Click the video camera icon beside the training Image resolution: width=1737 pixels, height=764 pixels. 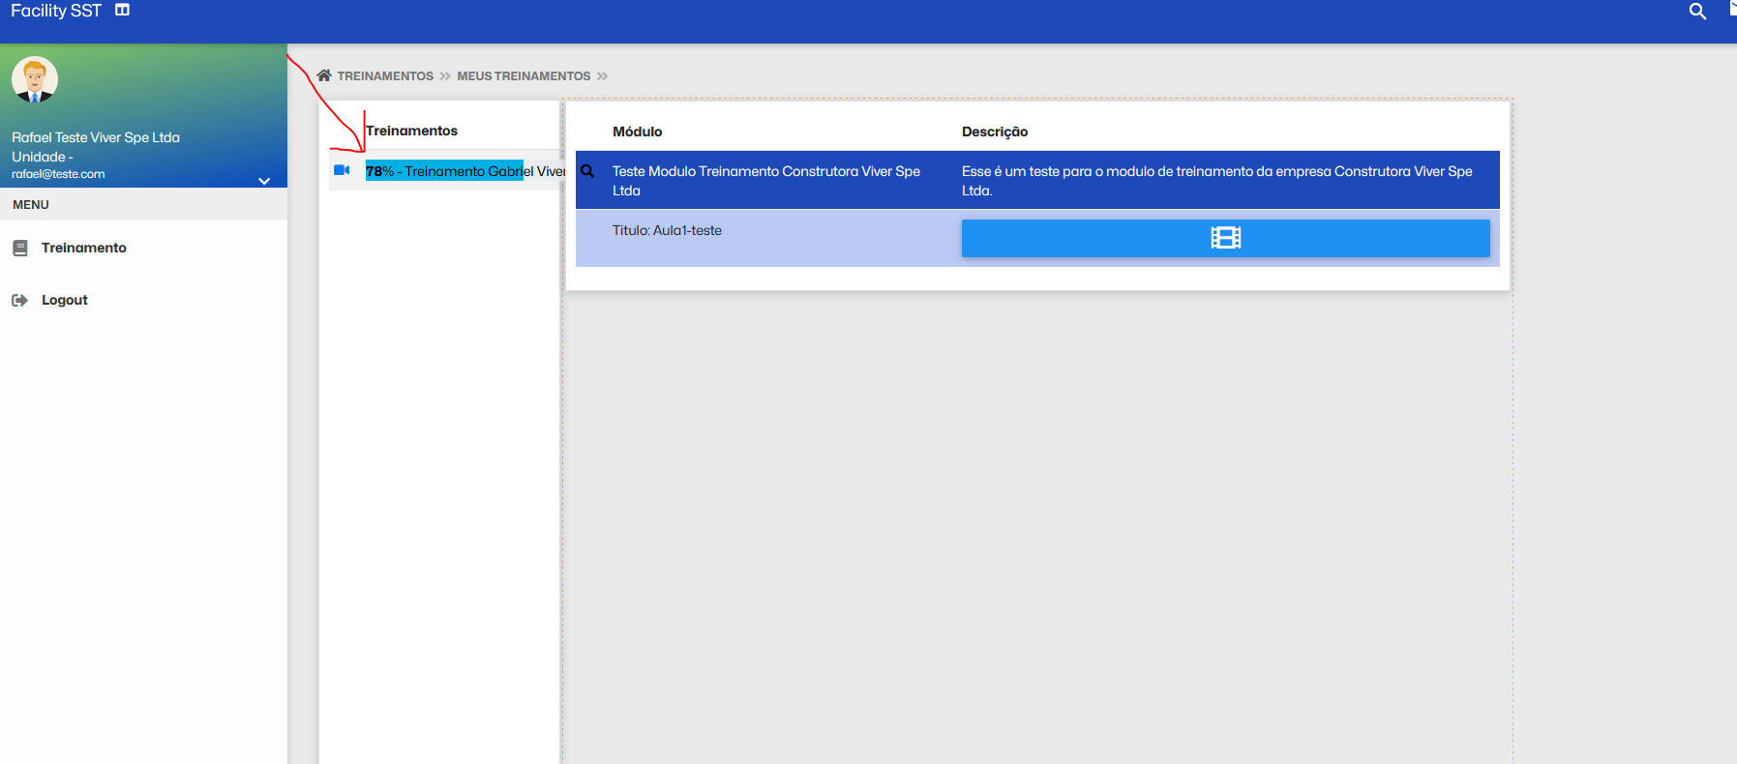(x=342, y=170)
